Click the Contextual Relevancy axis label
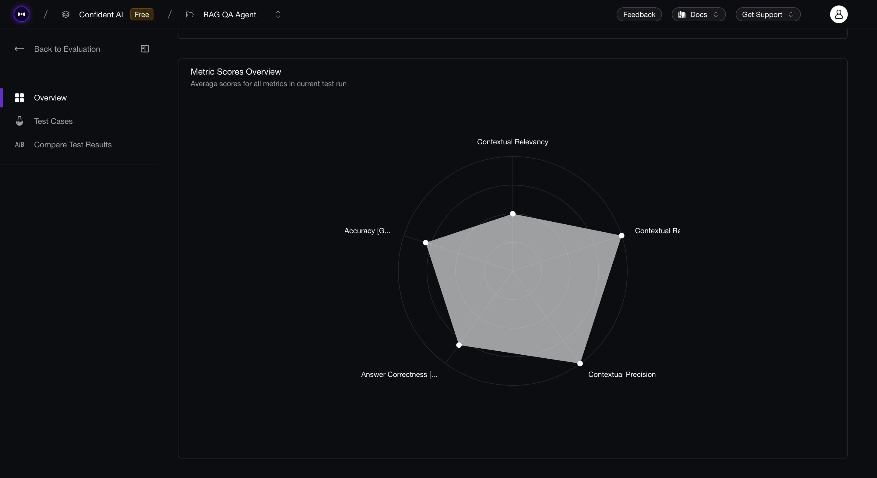This screenshot has height=478, width=877. pyautogui.click(x=512, y=142)
